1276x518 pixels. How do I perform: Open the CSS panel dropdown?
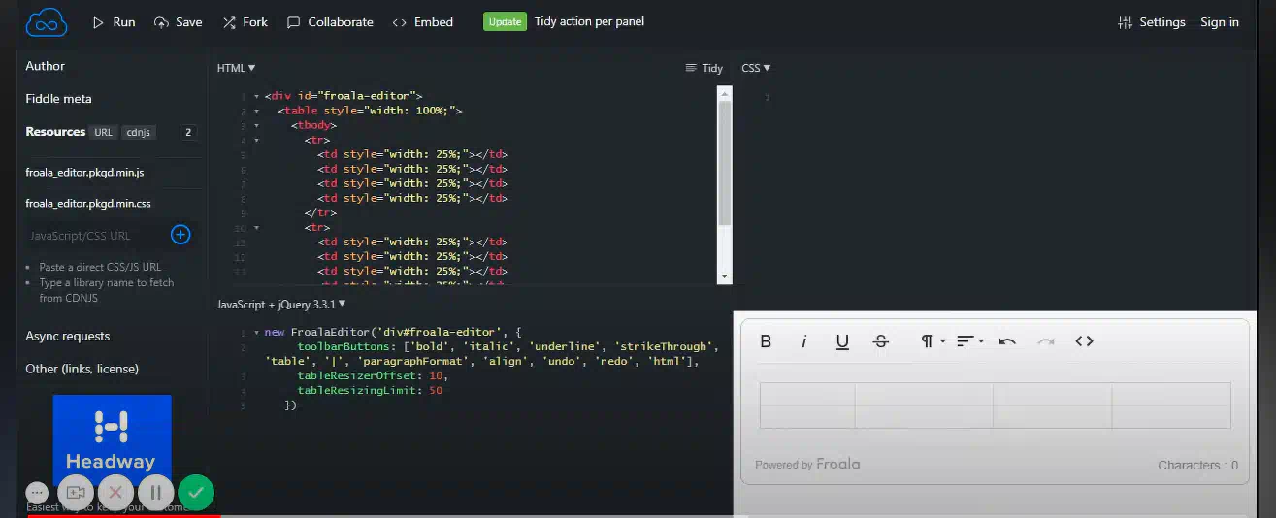coord(756,68)
